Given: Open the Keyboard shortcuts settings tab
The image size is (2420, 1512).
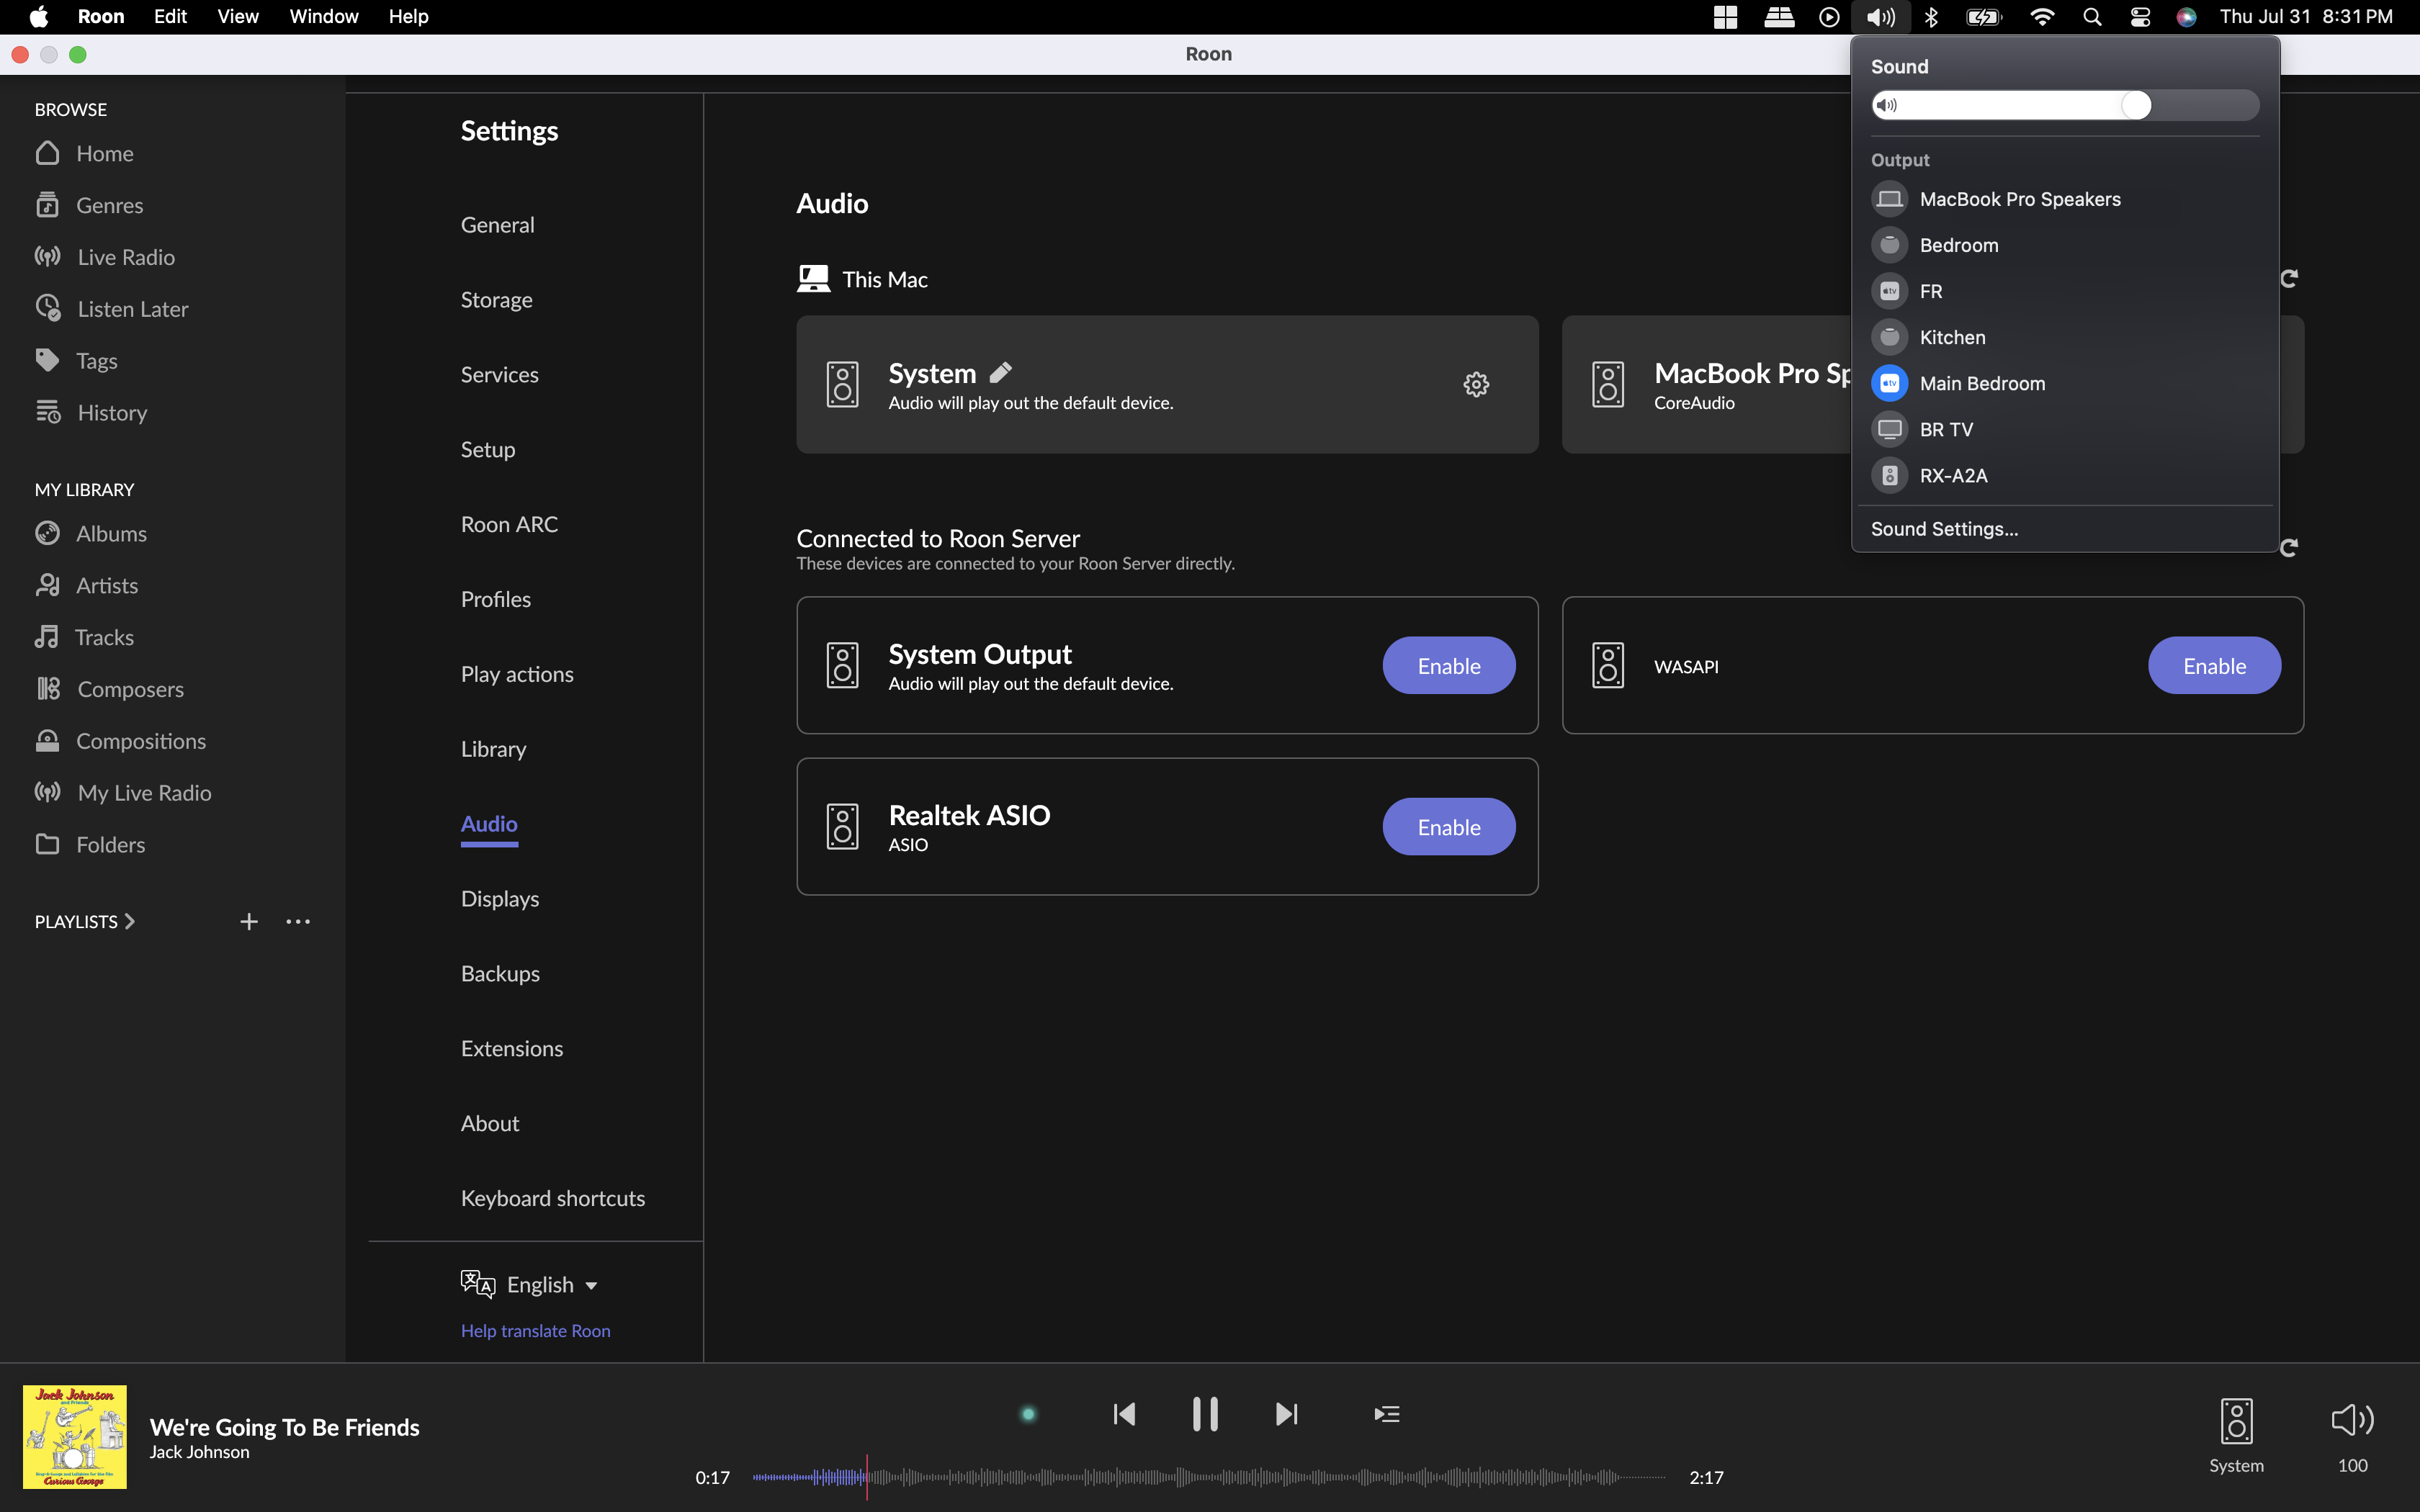Looking at the screenshot, I should point(552,1198).
